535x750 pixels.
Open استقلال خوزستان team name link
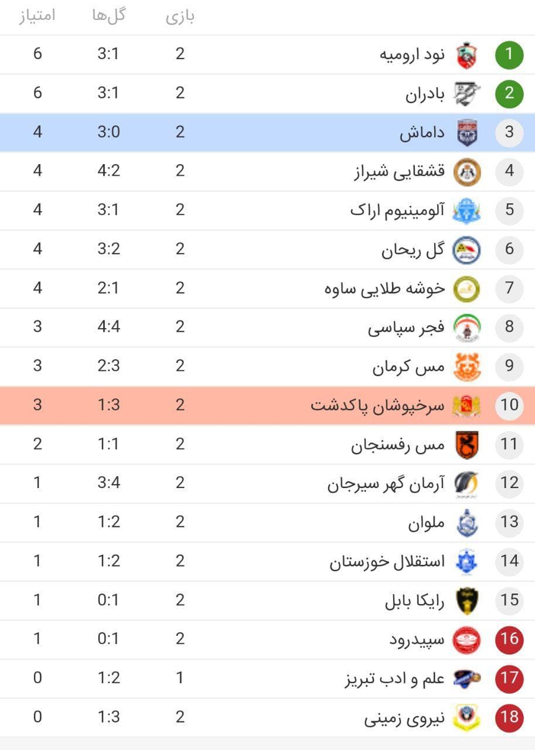pyautogui.click(x=387, y=561)
